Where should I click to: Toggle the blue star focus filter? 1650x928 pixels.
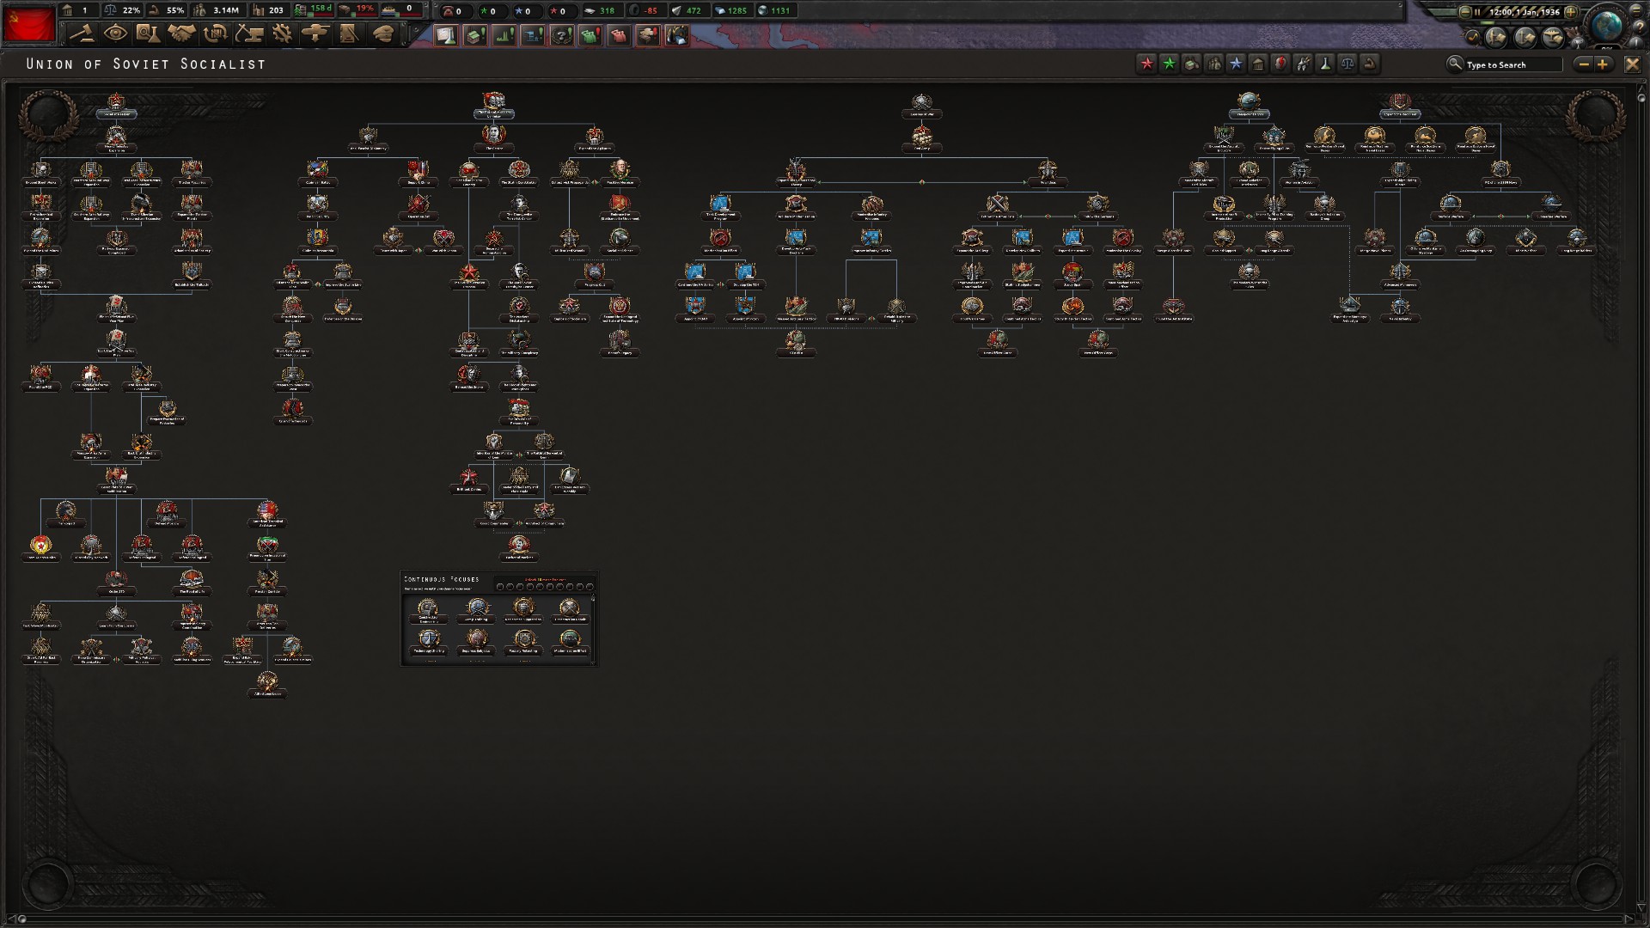tap(1236, 64)
